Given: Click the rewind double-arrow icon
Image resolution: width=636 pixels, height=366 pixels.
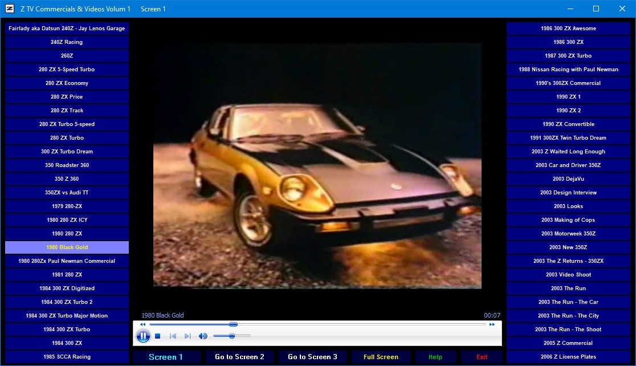Looking at the screenshot, I should pyautogui.click(x=142, y=324).
